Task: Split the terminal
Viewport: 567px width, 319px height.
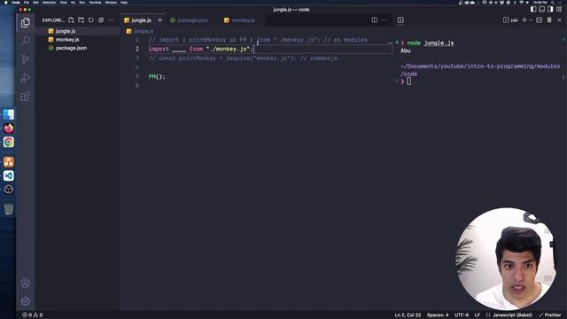Action: click(x=540, y=20)
